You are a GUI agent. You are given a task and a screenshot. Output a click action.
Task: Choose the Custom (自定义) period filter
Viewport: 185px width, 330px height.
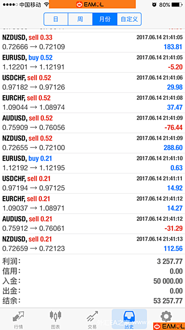(x=129, y=19)
